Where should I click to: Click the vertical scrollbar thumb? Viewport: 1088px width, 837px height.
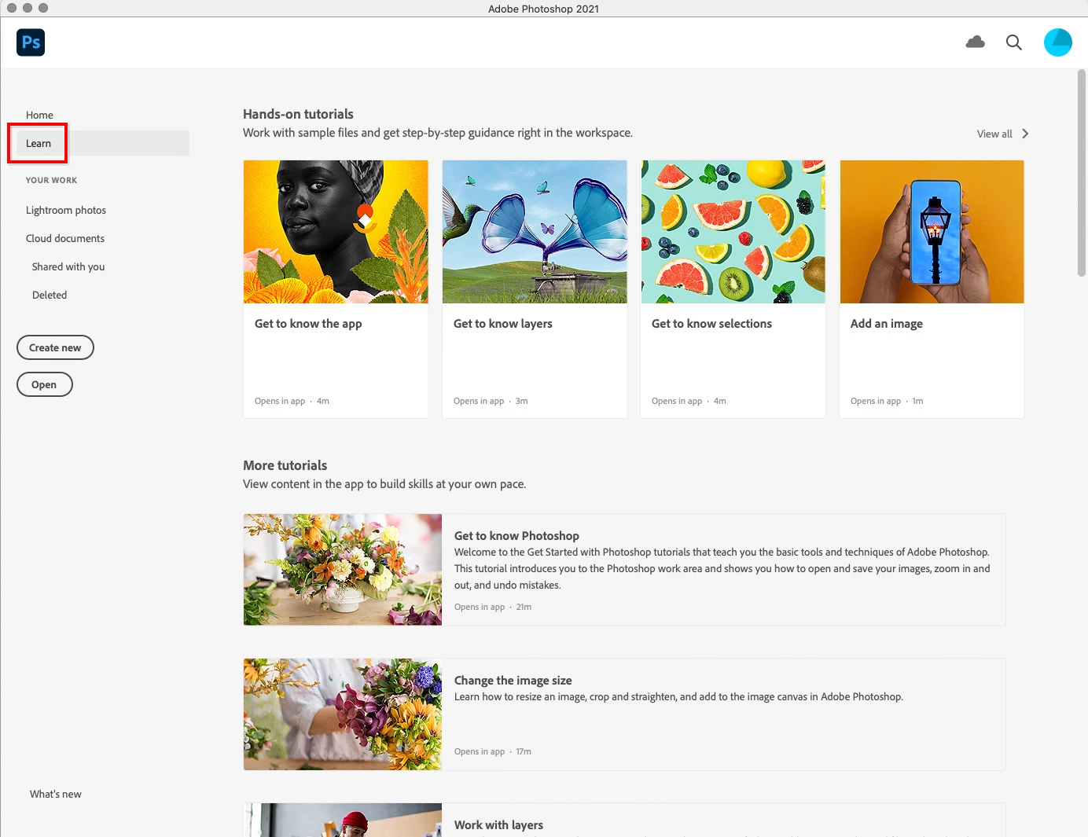point(1082,173)
